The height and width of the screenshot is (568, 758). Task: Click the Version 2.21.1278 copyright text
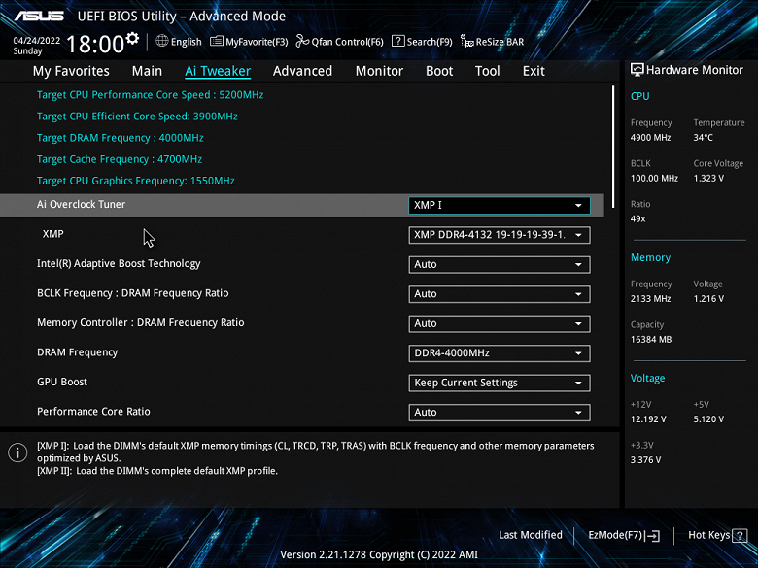tap(379, 555)
